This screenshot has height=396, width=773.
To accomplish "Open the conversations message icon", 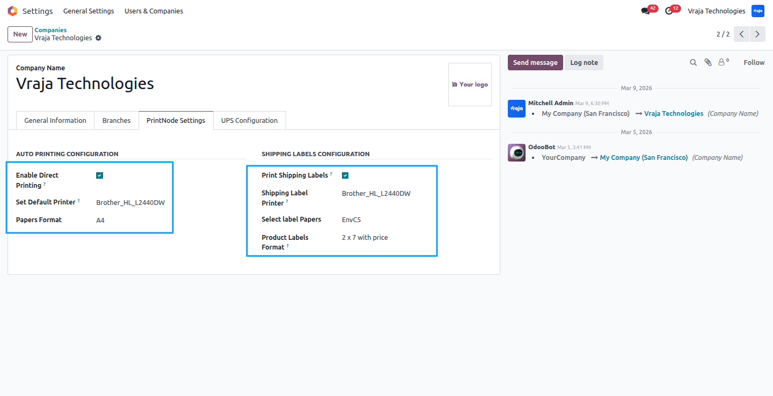I will (645, 11).
